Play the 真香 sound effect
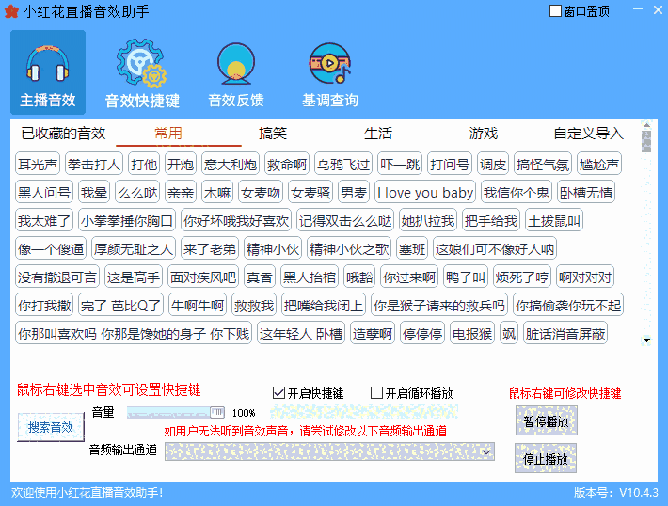Viewport: 668px width, 506px height. [260, 277]
